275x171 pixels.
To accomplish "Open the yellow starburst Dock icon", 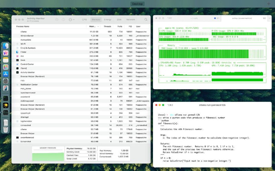I will pos(5,105).
